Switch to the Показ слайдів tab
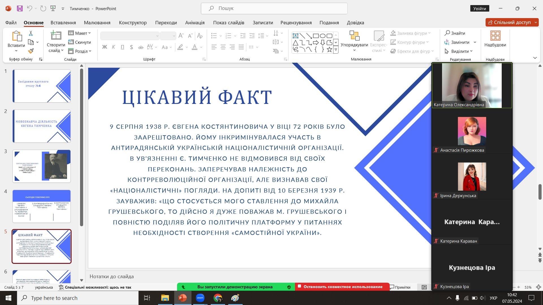Viewport: 543px width, 305px height. coord(229,23)
